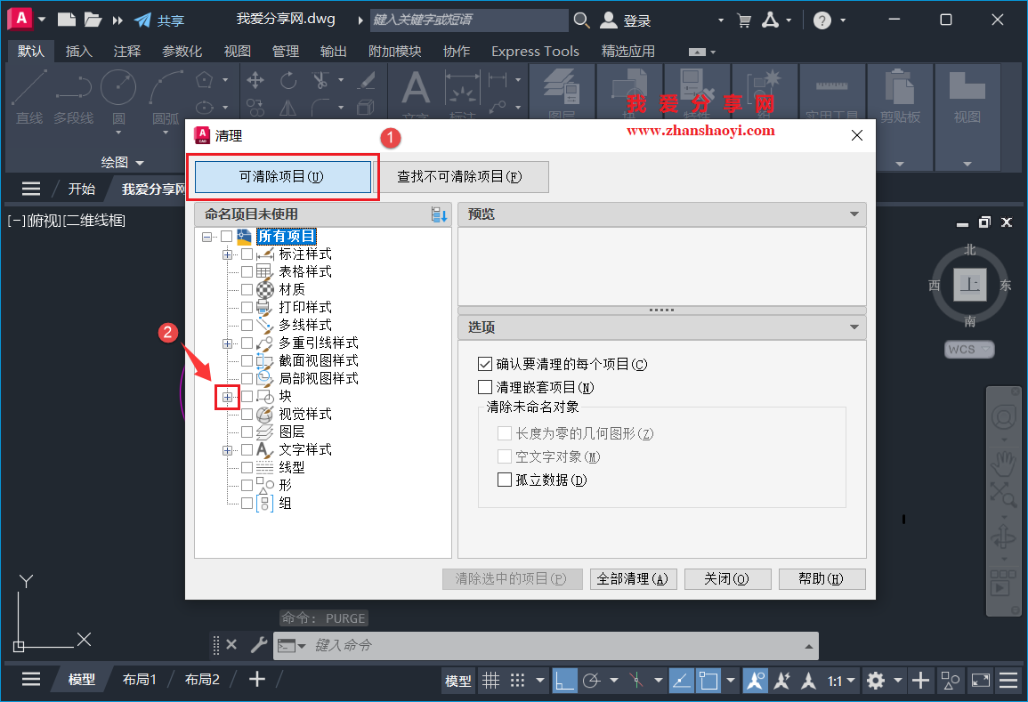The width and height of the screenshot is (1028, 702).
Task: Toggle grid display in status bar
Action: (490, 681)
